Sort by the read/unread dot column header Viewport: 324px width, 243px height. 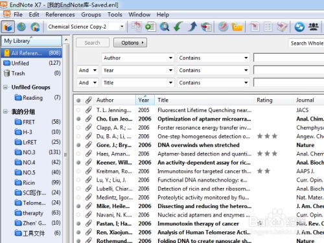[x=78, y=100]
